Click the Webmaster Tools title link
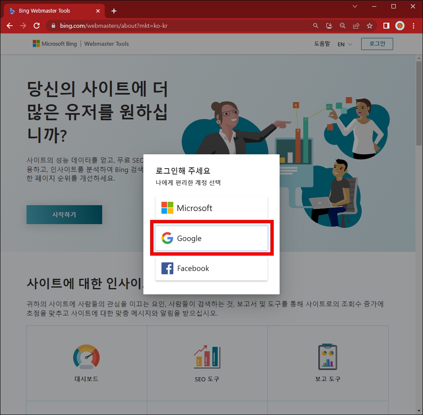 pos(106,43)
